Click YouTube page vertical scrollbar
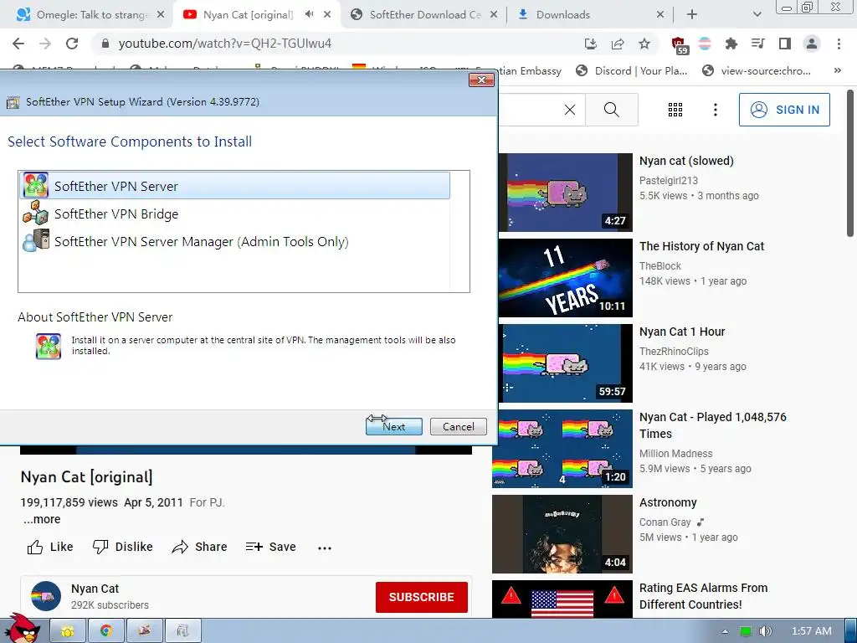 click(x=850, y=164)
